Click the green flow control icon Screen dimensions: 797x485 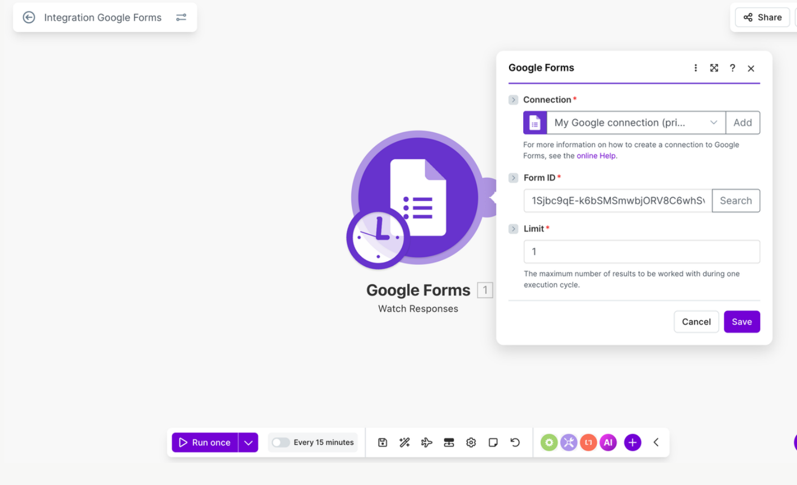click(549, 442)
